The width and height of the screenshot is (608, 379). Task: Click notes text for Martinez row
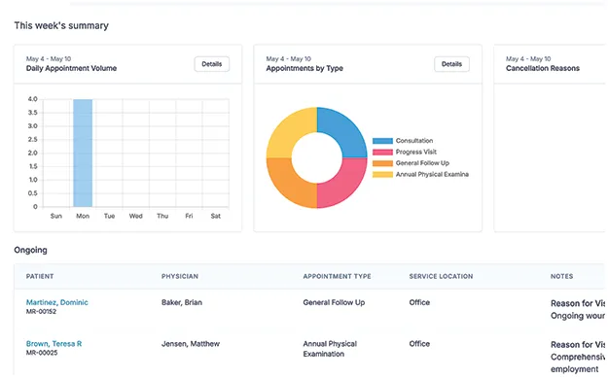click(578, 310)
